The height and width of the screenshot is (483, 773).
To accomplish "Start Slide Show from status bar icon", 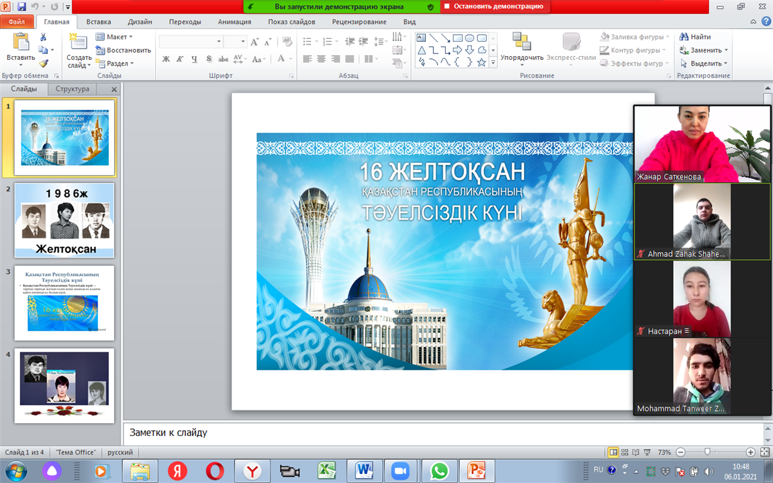I will point(647,452).
